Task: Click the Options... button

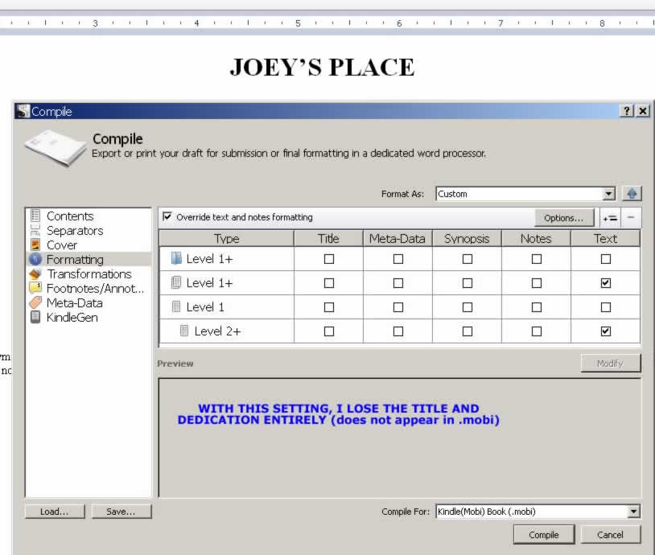Action: coord(563,218)
